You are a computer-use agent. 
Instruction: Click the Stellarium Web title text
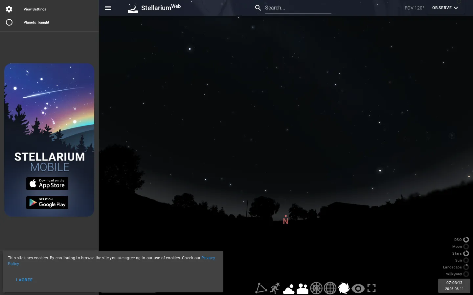(x=161, y=8)
